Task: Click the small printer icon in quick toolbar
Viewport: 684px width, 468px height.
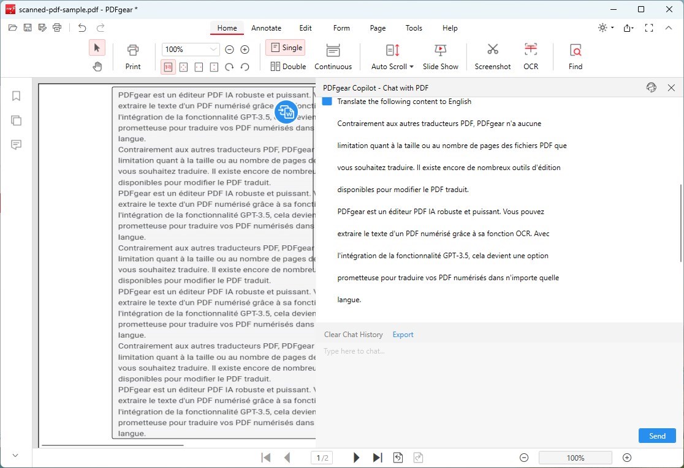Action: [57, 28]
